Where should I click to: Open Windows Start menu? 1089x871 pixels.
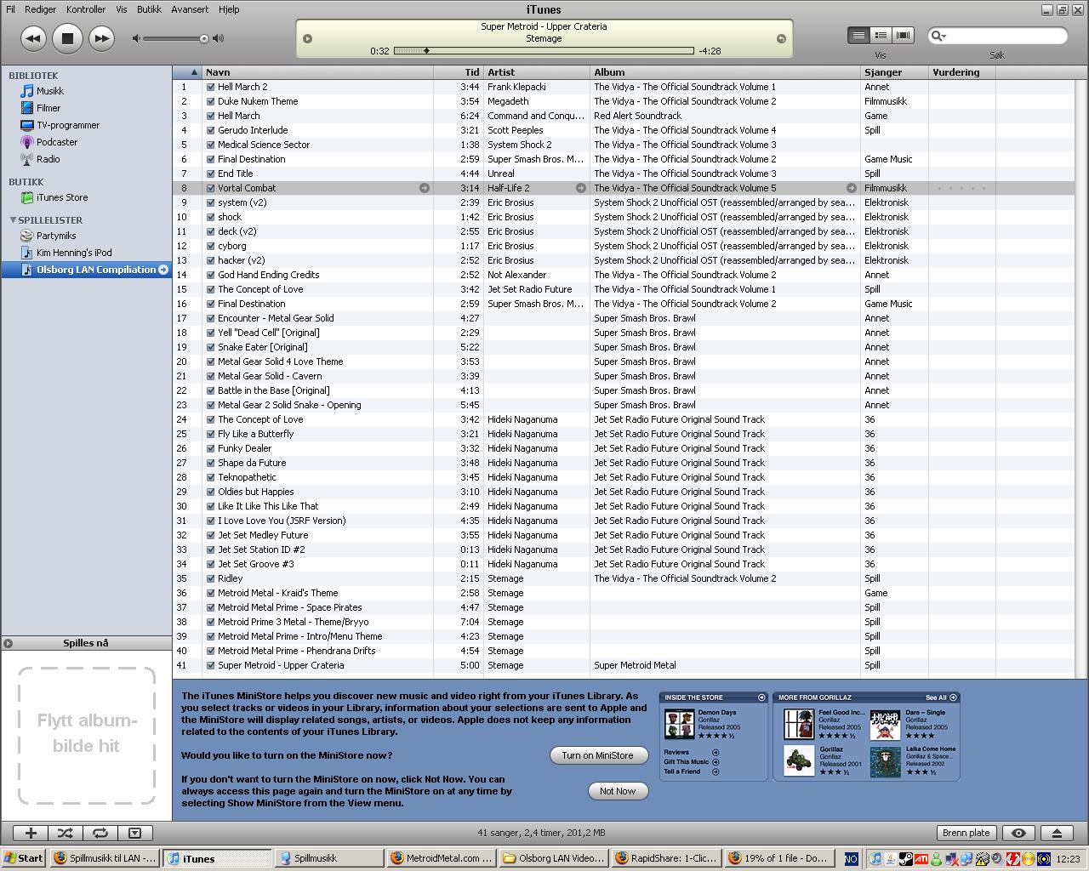point(23,858)
